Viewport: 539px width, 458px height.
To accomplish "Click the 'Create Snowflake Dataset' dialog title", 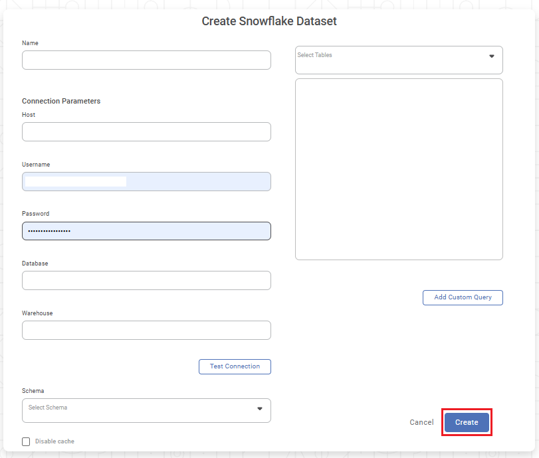I will tap(269, 21).
